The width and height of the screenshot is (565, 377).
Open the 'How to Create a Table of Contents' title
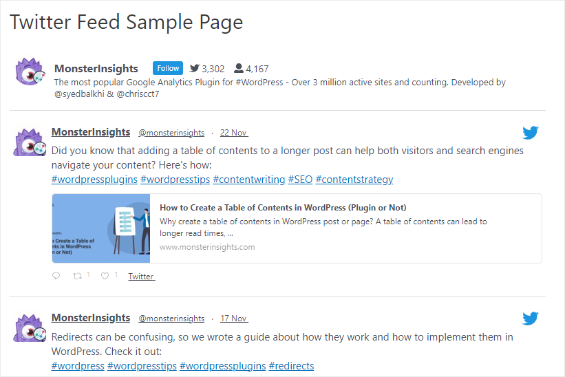click(x=283, y=208)
